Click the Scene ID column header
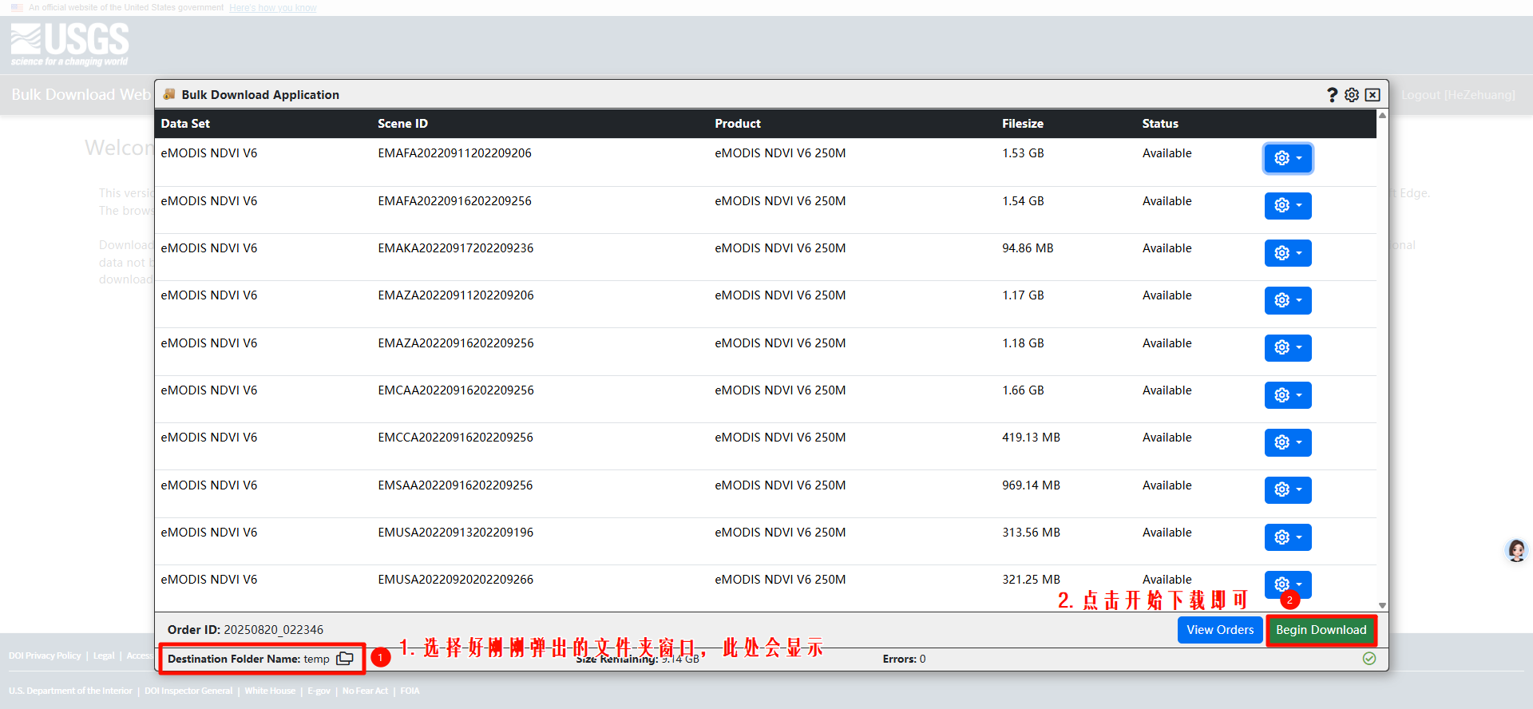This screenshot has height=709, width=1533. pos(402,124)
